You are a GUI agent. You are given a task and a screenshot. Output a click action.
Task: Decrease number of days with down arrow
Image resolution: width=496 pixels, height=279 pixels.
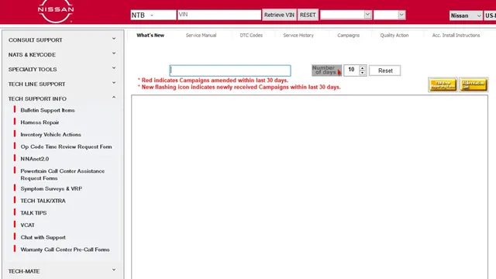pyautogui.click(x=362, y=73)
